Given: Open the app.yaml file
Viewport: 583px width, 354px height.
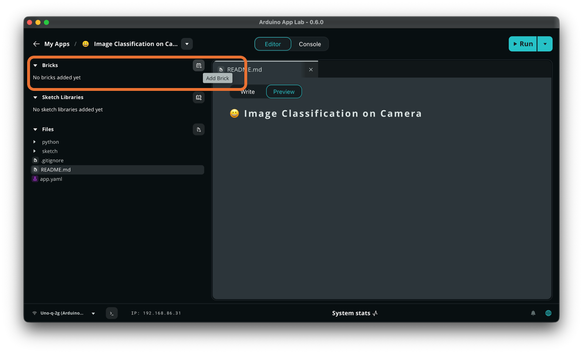Looking at the screenshot, I should 118,179.
